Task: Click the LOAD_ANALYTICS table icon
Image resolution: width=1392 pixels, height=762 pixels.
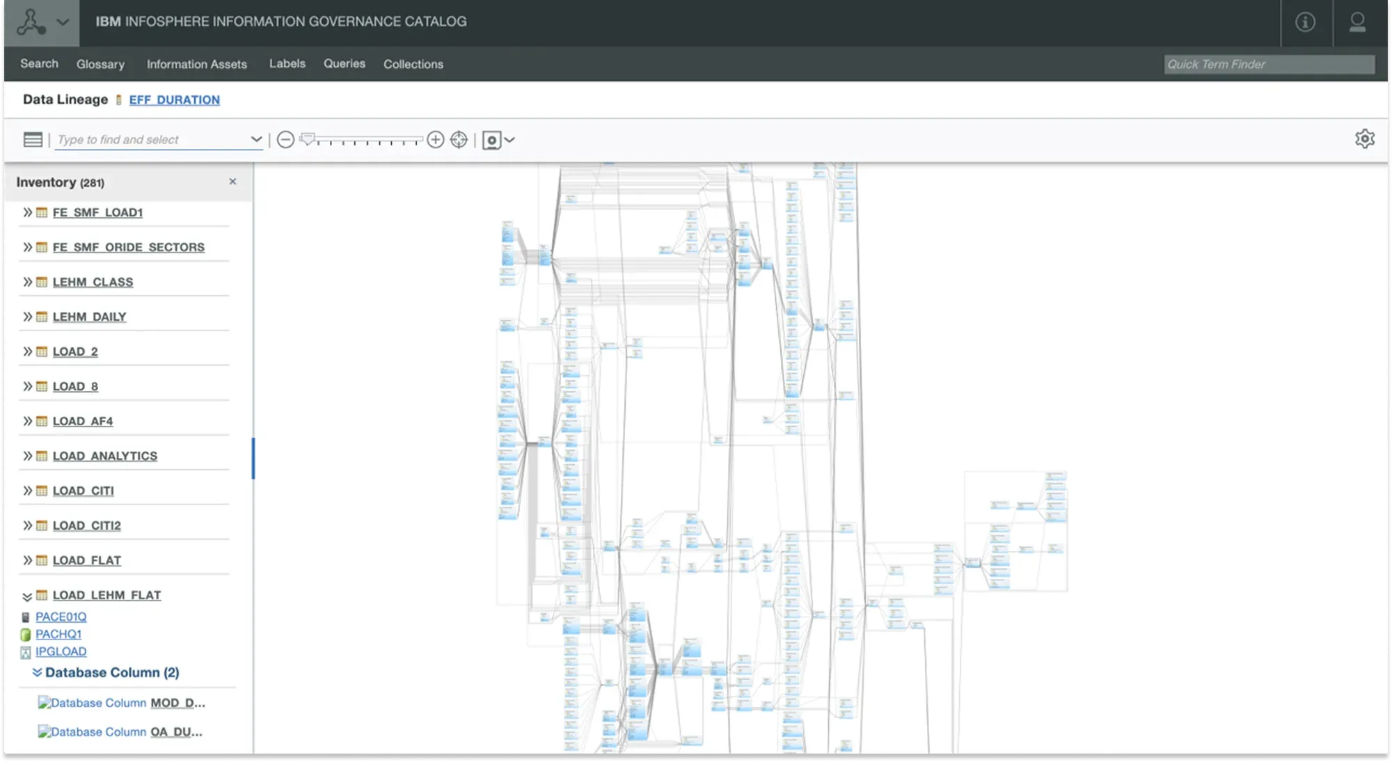Action: [42, 456]
